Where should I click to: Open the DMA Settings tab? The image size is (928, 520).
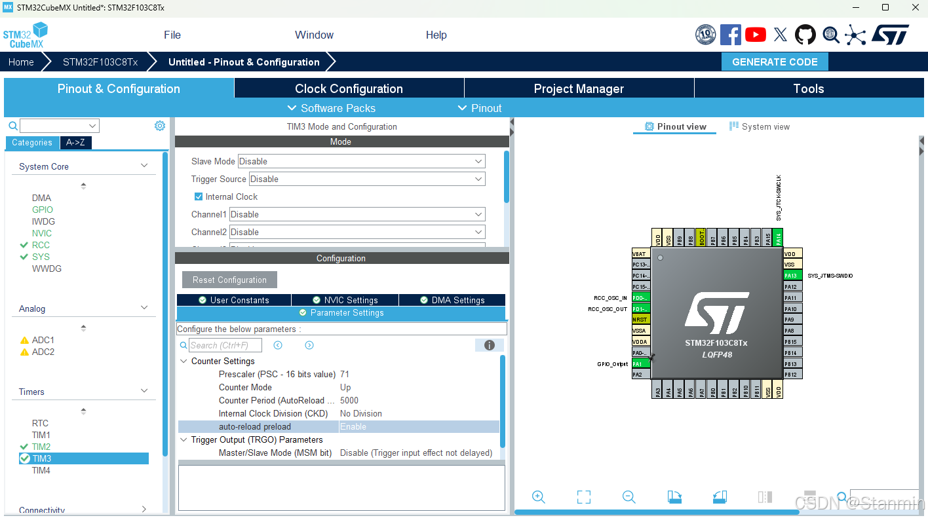(452, 300)
